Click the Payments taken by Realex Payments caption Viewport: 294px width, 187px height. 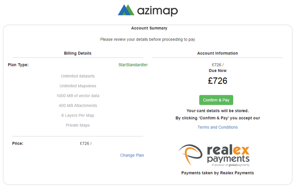218,173
